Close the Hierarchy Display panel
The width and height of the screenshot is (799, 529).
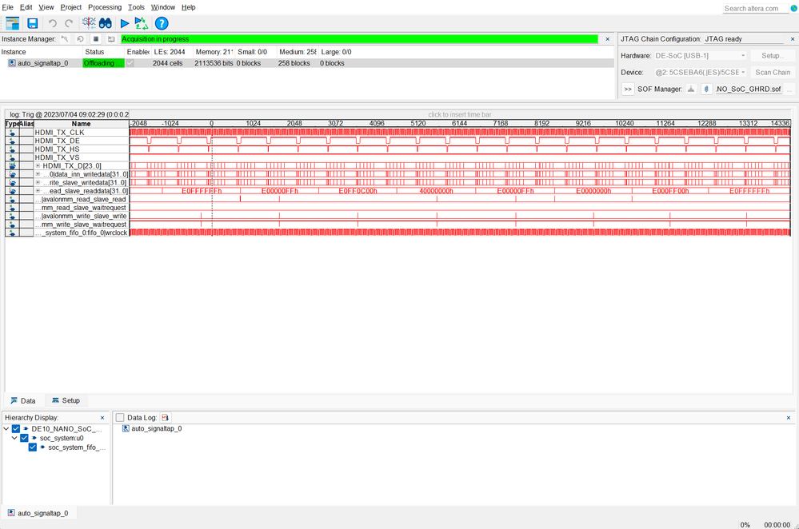102,417
